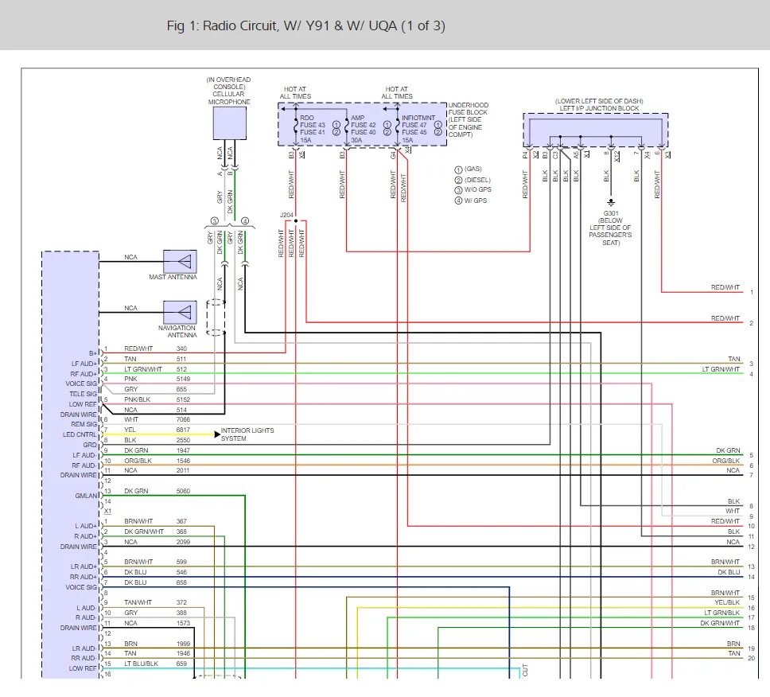
Task: Click circuit number 5152 on PNK/BLK wire
Action: point(183,399)
